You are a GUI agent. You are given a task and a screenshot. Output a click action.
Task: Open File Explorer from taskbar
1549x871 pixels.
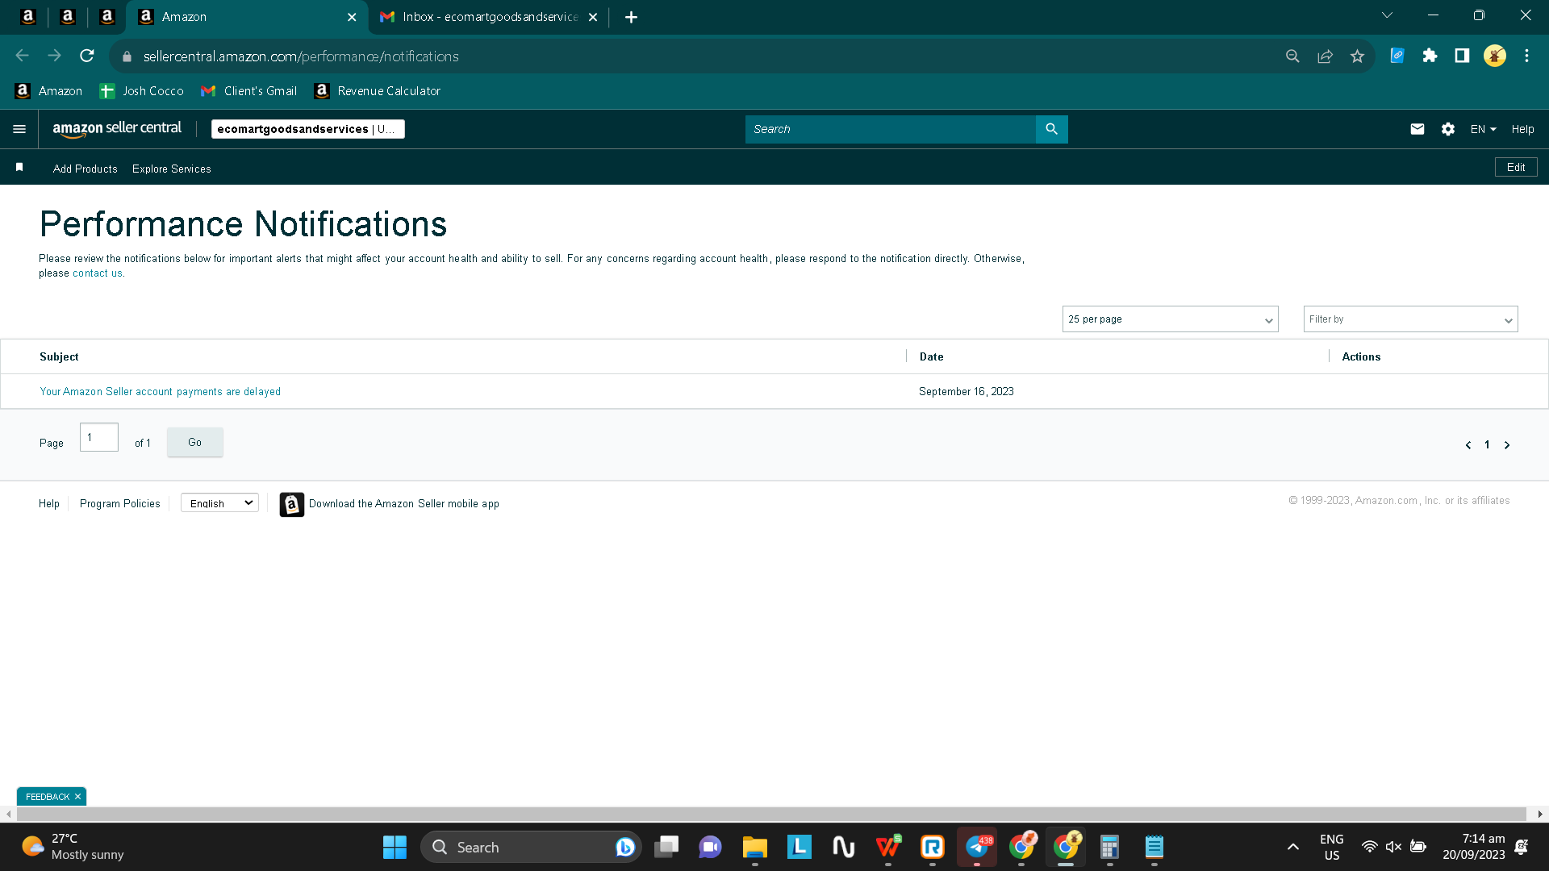[755, 847]
